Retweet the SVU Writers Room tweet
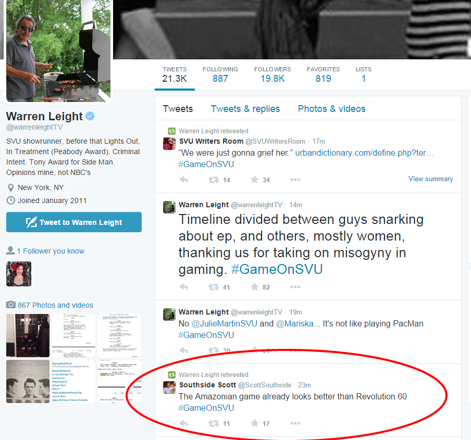 tap(214, 180)
